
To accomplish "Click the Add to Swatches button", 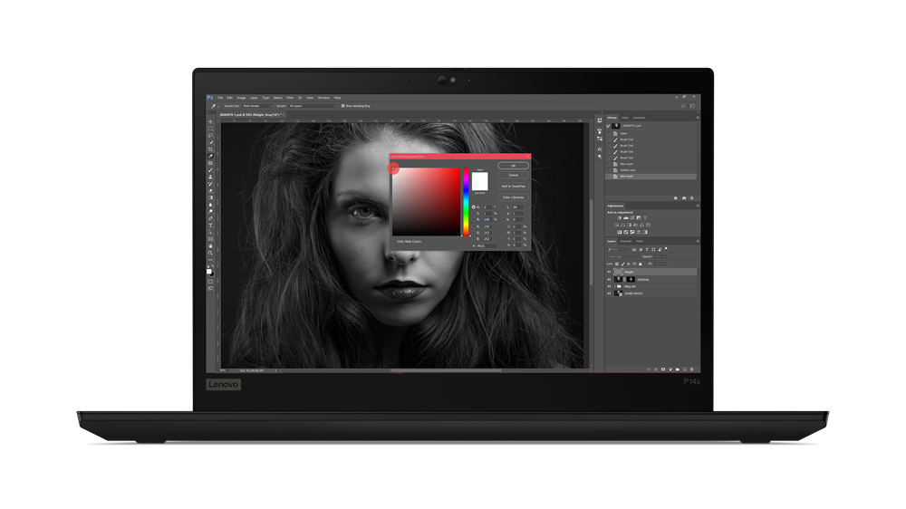I will pos(513,186).
